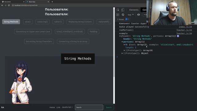Expand portions item 0 object
This screenshot has width=197, height=111.
pyautogui.click(x=124, y=45)
